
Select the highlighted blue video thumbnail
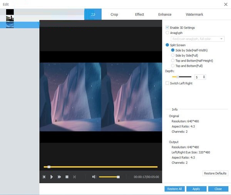(x=10, y=25)
